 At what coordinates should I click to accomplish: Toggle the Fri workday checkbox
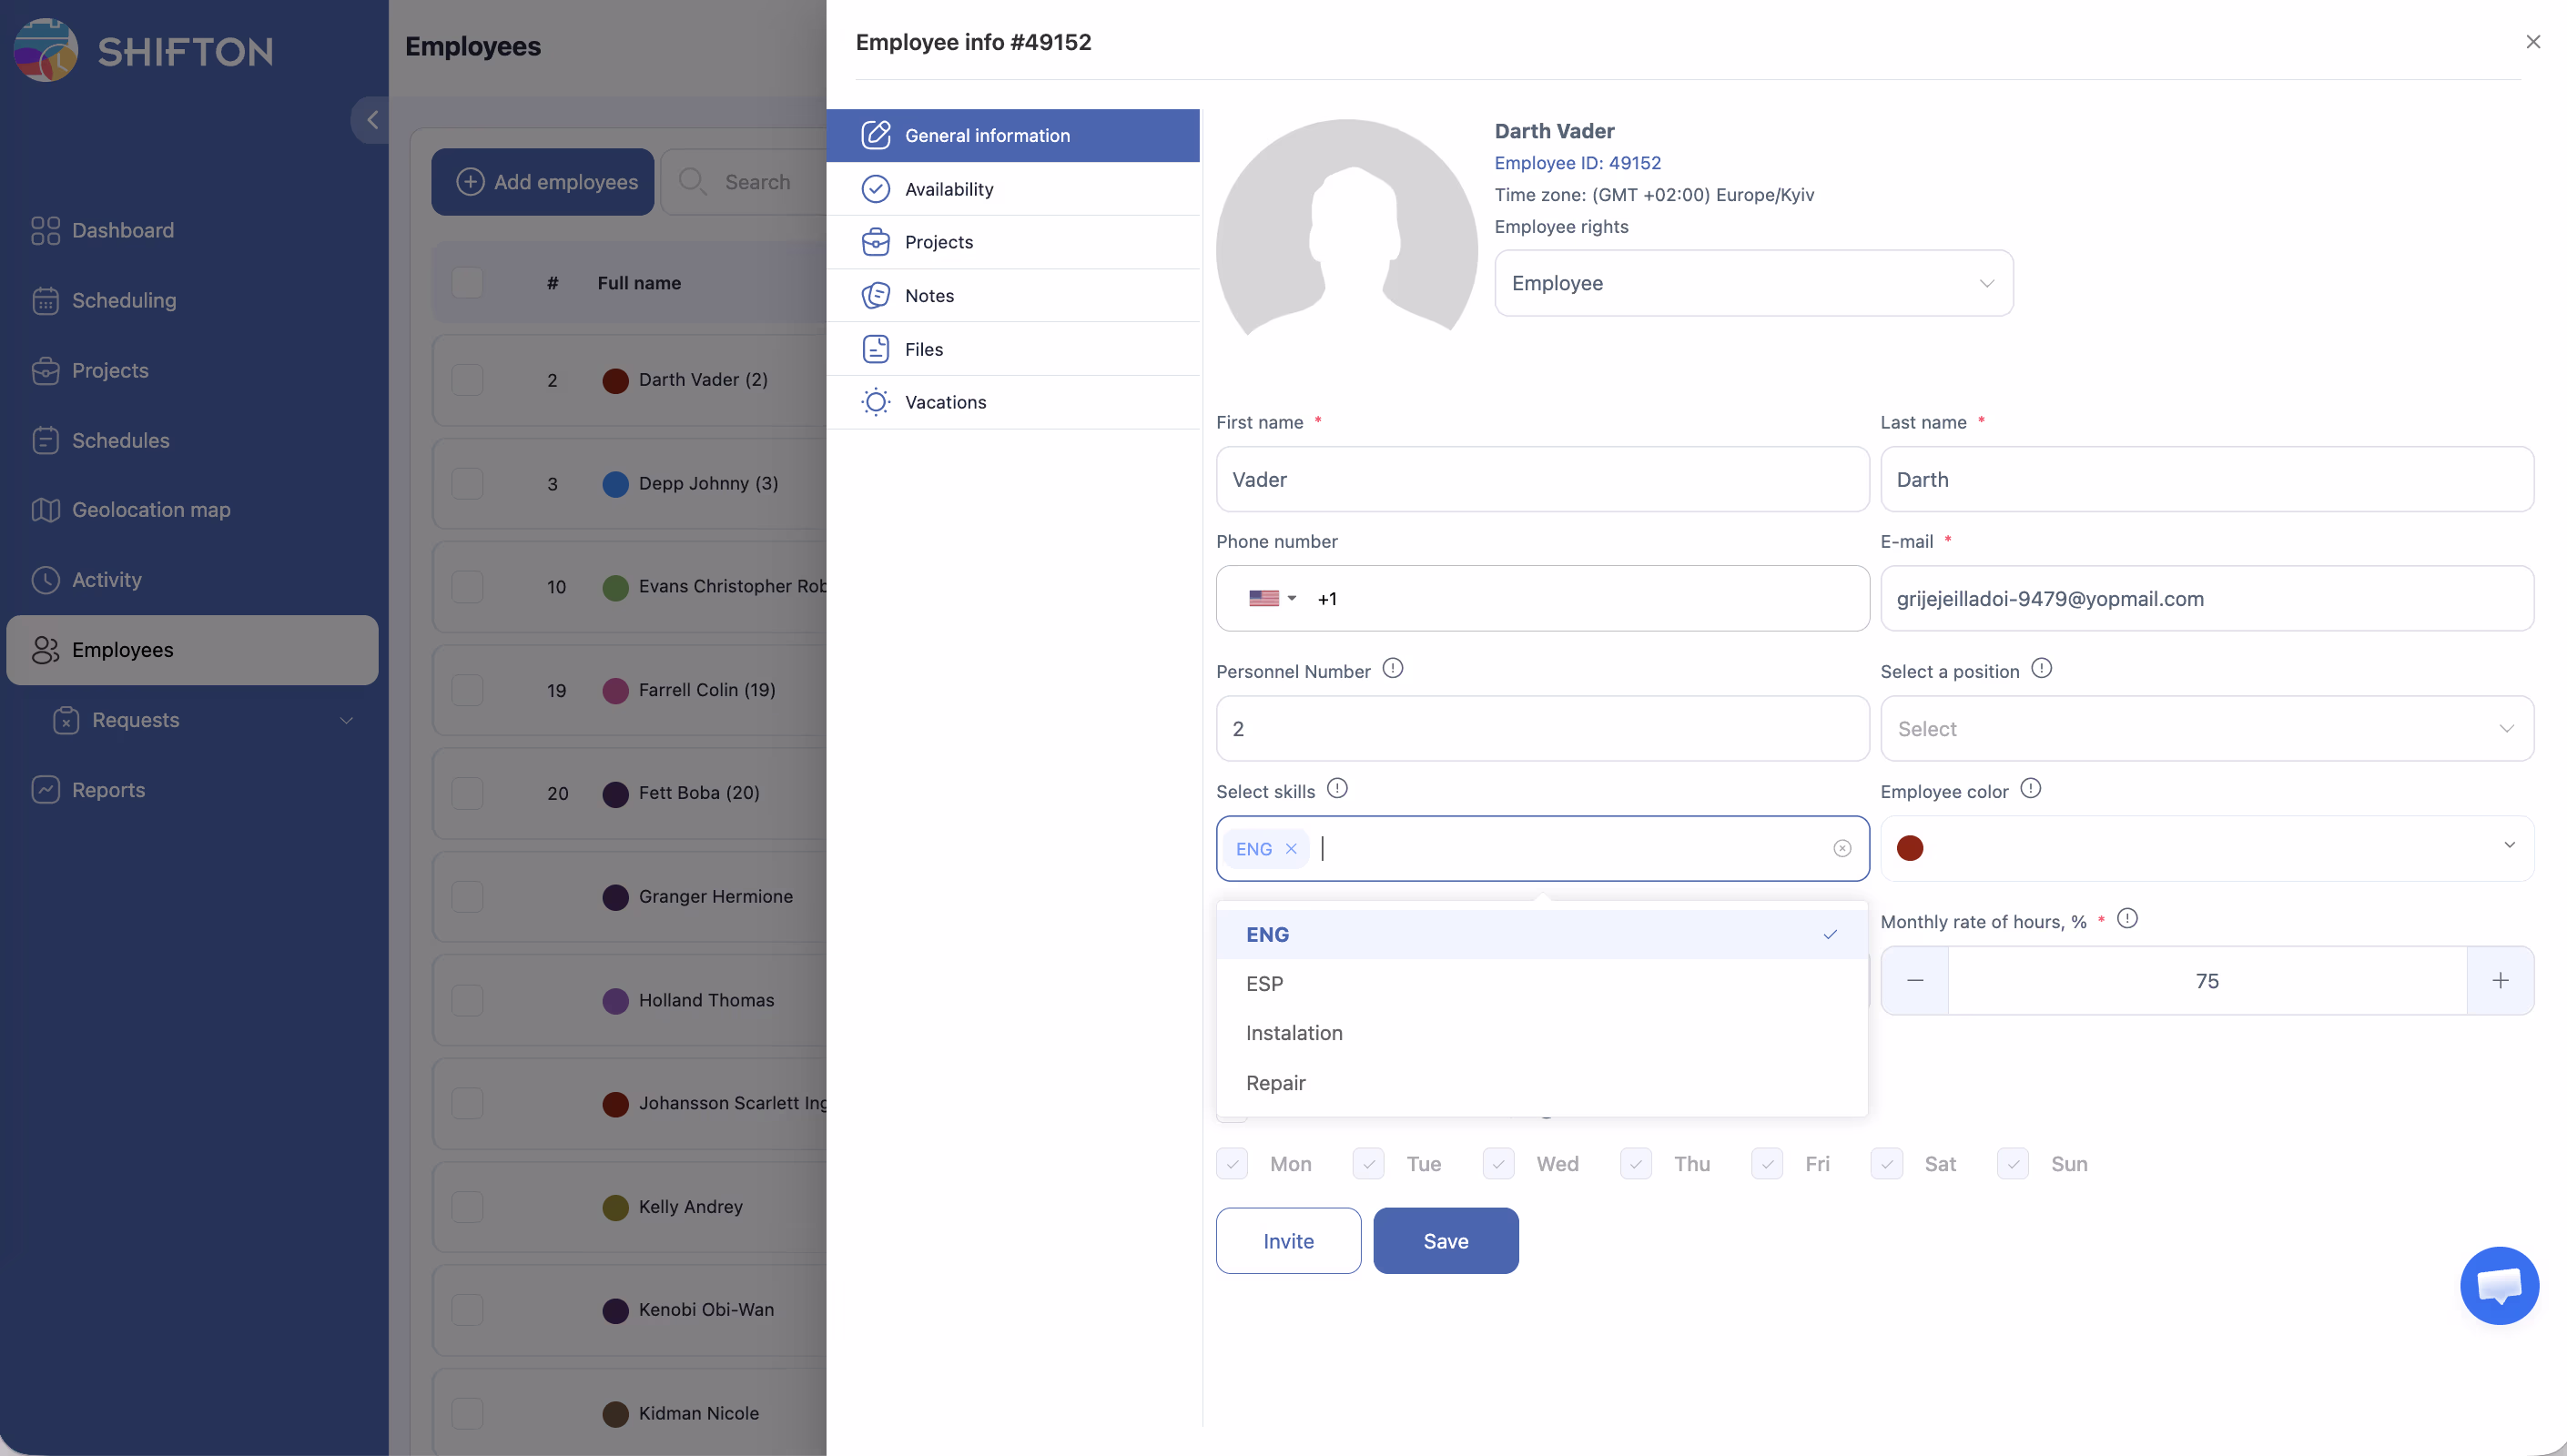1767,1164
